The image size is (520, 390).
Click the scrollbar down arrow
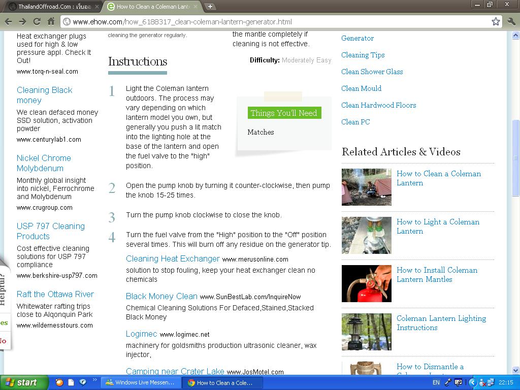coord(516,371)
